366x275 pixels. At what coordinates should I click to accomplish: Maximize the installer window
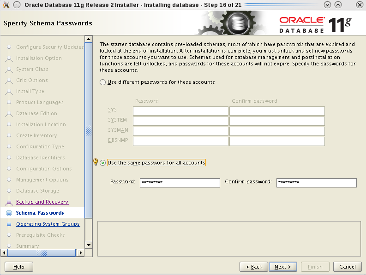pyautogui.click(x=338, y=5)
